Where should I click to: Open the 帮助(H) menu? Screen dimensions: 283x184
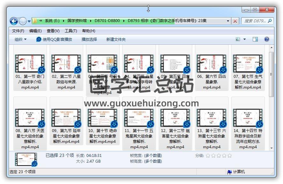[89, 31]
